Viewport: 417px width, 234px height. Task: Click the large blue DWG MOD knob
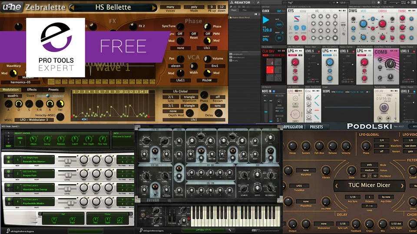click(x=363, y=23)
